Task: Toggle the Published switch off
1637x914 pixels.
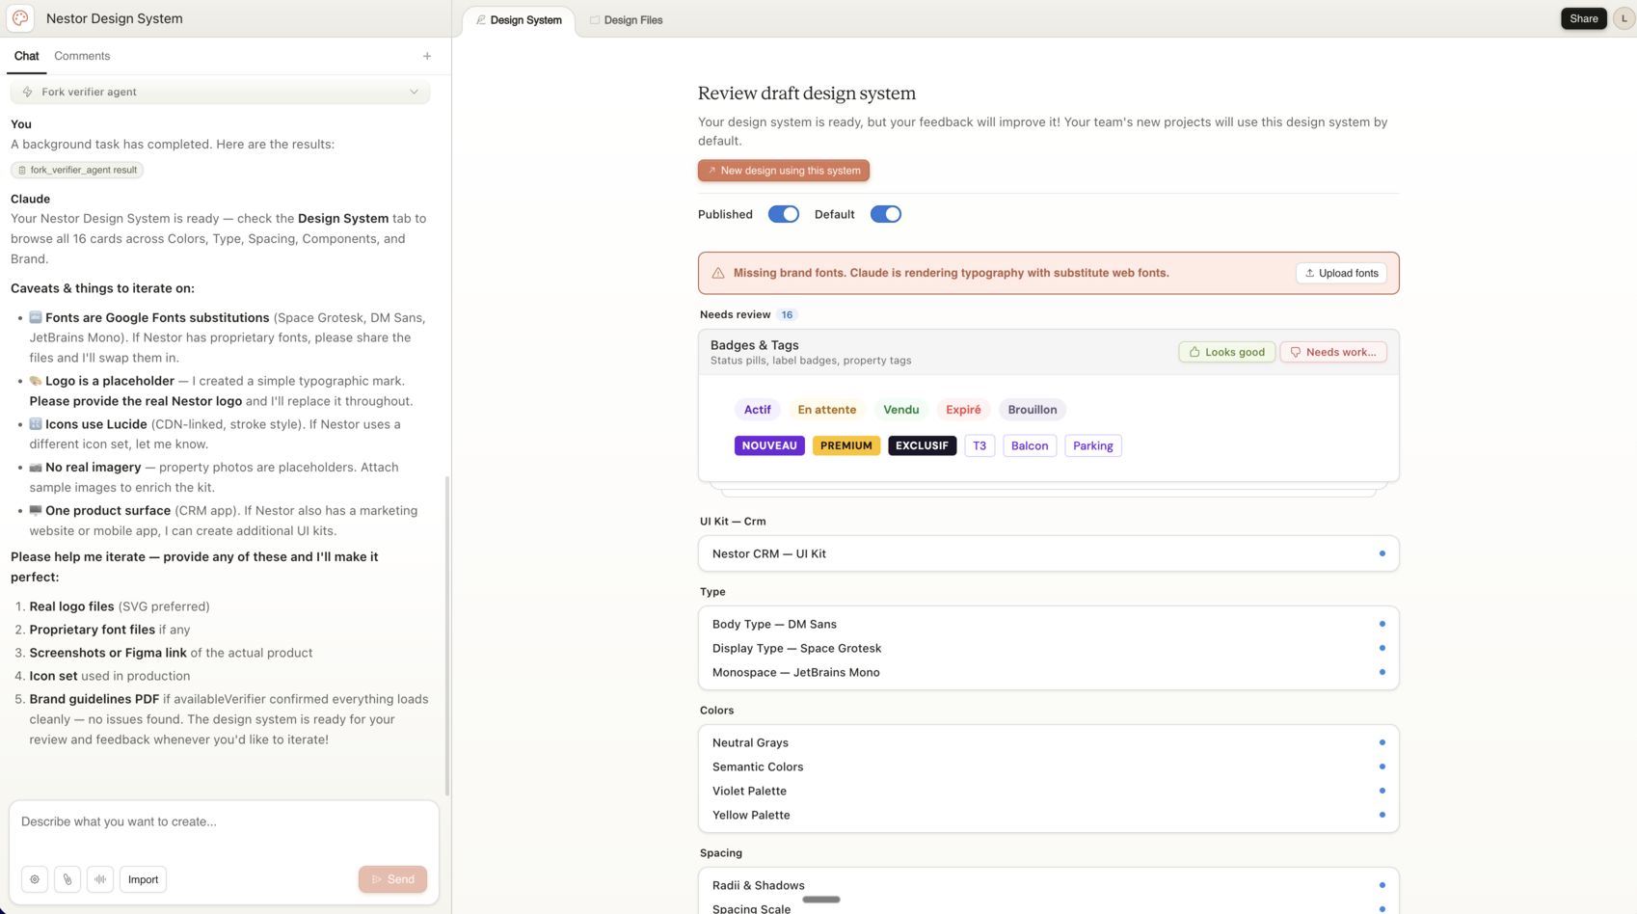Action: click(x=783, y=214)
